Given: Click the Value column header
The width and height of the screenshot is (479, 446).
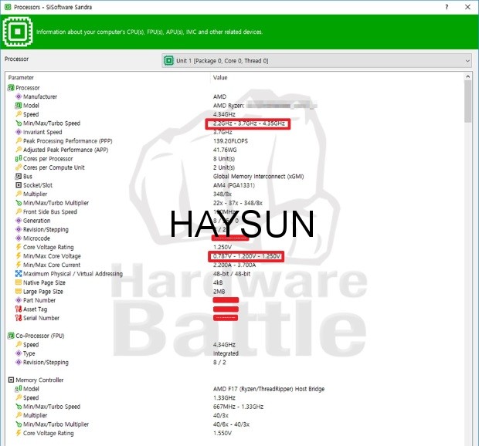Looking at the screenshot, I should pyautogui.click(x=220, y=78).
